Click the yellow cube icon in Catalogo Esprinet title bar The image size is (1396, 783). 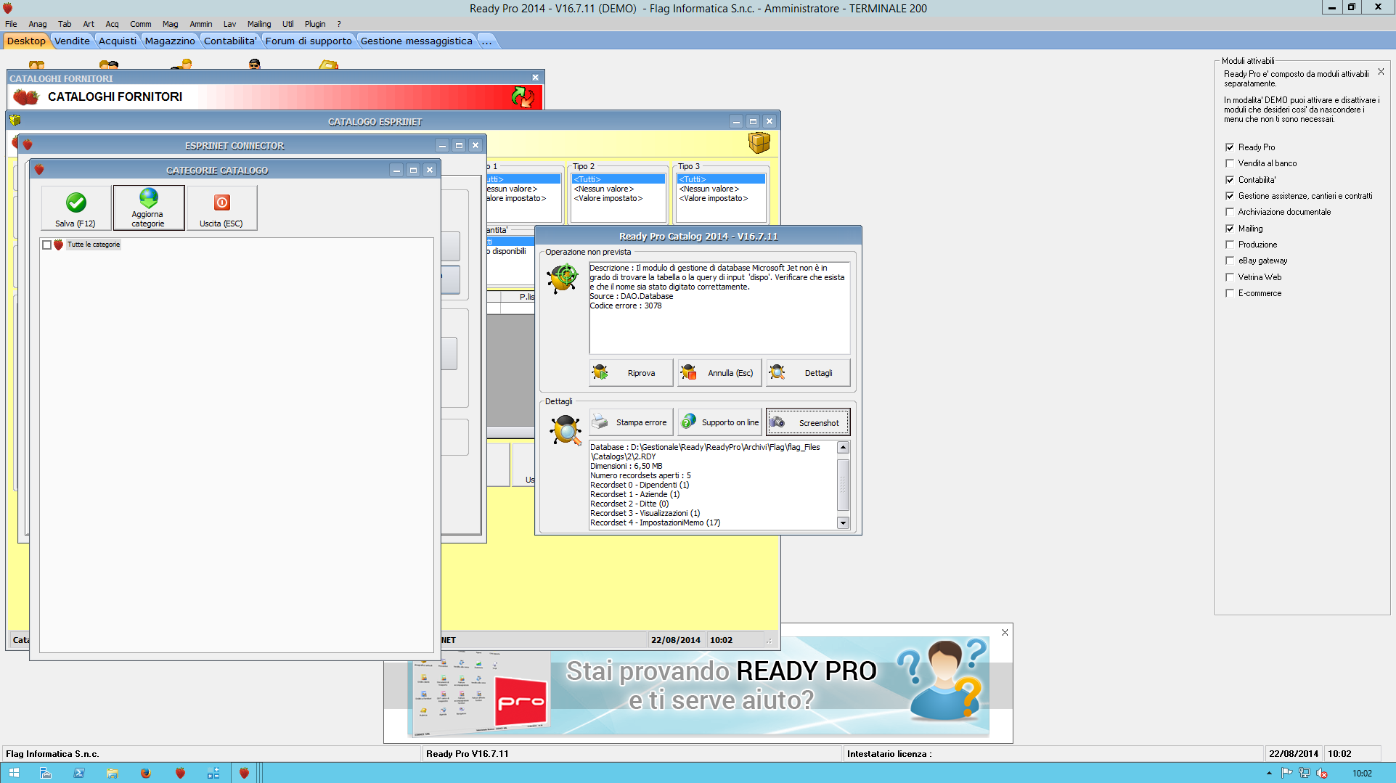coord(15,120)
